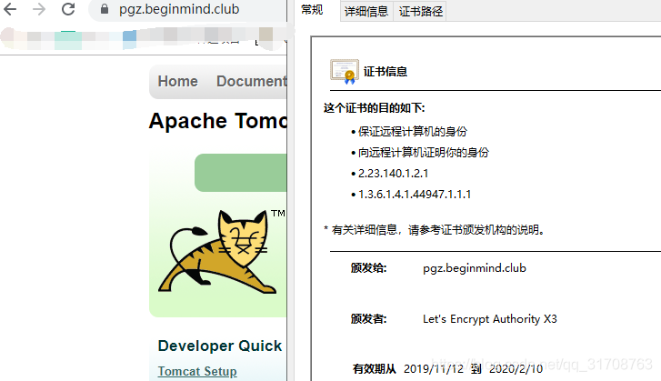
Task: Select the 这个证书的目的如下 label
Action: pyautogui.click(x=375, y=108)
